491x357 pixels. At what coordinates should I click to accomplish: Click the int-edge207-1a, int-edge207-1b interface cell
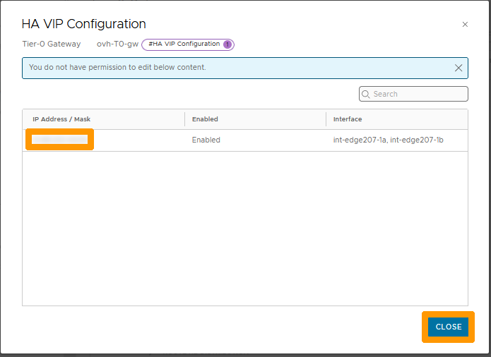point(388,140)
